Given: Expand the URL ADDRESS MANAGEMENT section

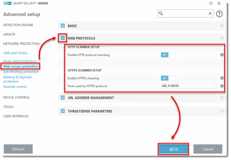Looking at the screenshot, I should coord(63,98).
